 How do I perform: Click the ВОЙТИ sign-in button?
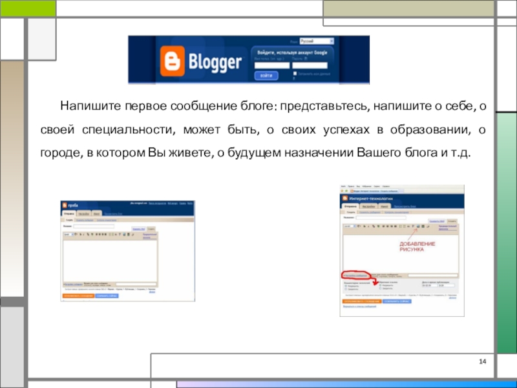pos(266,76)
